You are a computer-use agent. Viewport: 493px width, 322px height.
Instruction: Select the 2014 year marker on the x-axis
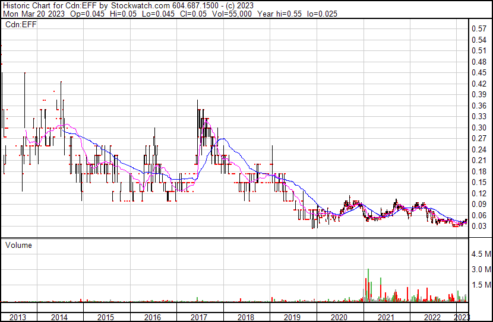[59, 317]
